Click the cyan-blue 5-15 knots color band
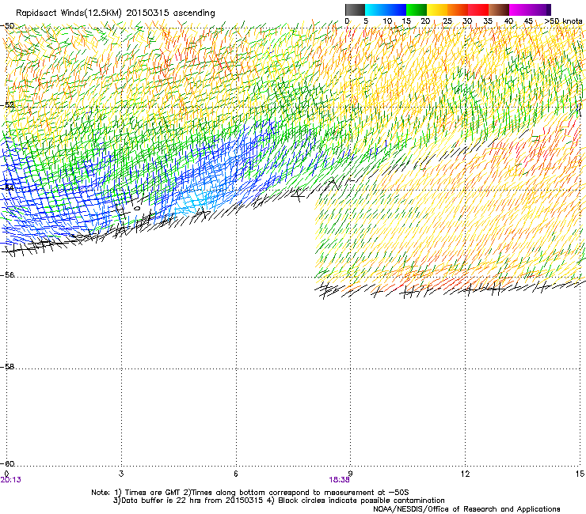Viewport: 586px width, 514px height. coord(386,9)
